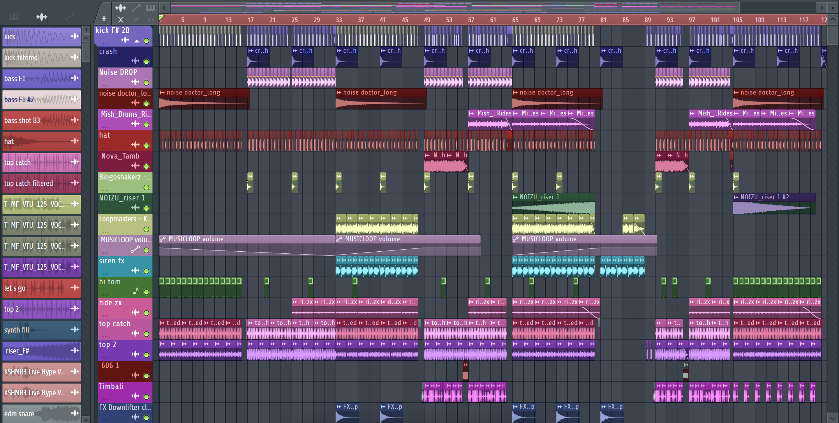Click the waveform icon on the crash track

[x=135, y=61]
